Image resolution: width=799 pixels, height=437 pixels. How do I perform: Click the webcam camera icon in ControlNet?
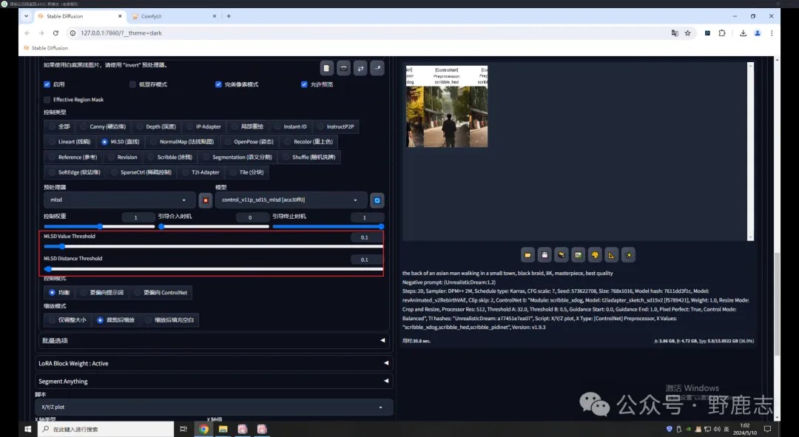coord(343,68)
